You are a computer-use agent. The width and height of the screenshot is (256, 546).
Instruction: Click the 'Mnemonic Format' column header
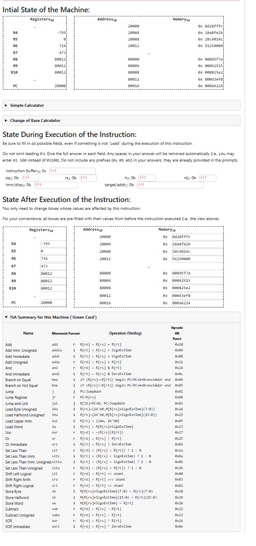tap(66, 333)
